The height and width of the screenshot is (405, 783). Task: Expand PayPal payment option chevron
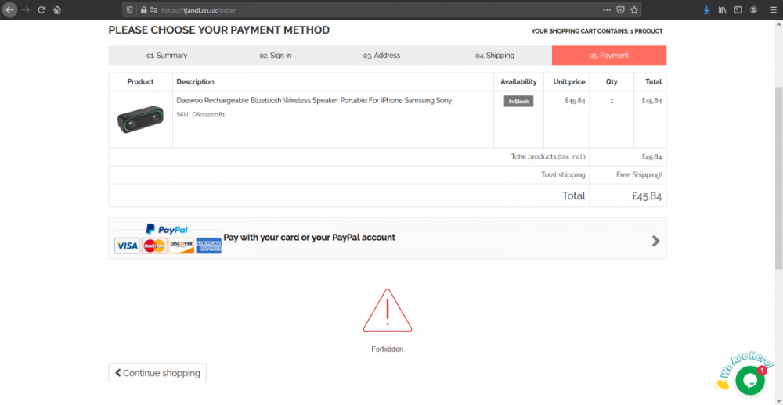point(655,241)
